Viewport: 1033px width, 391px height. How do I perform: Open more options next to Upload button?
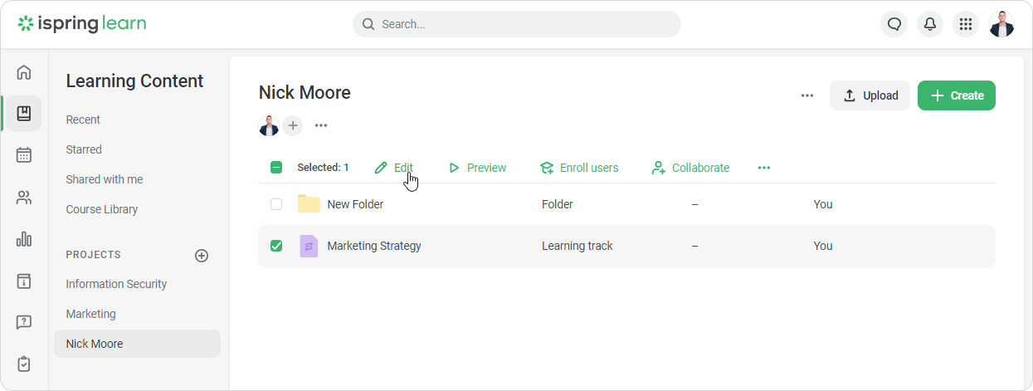click(x=807, y=95)
